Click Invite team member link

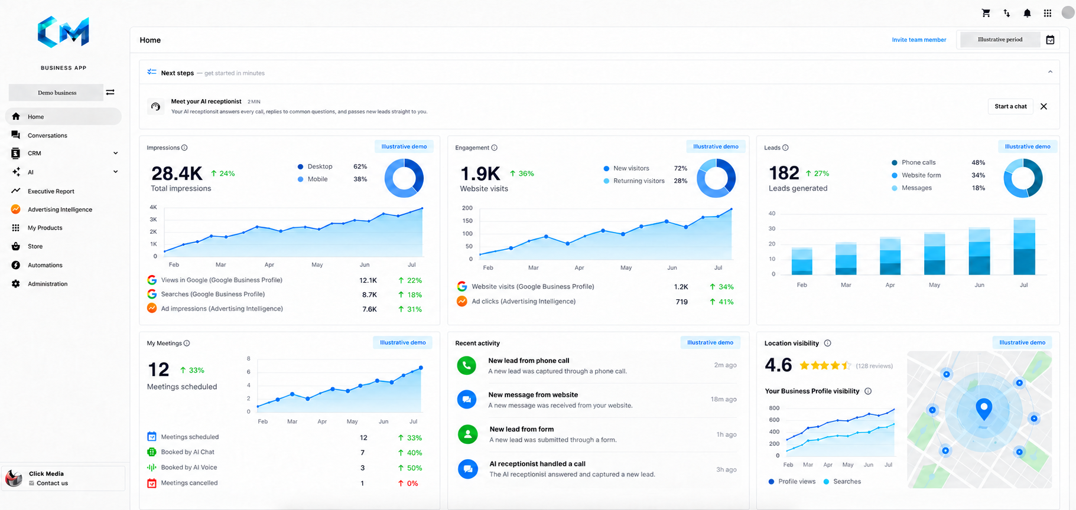(x=919, y=40)
